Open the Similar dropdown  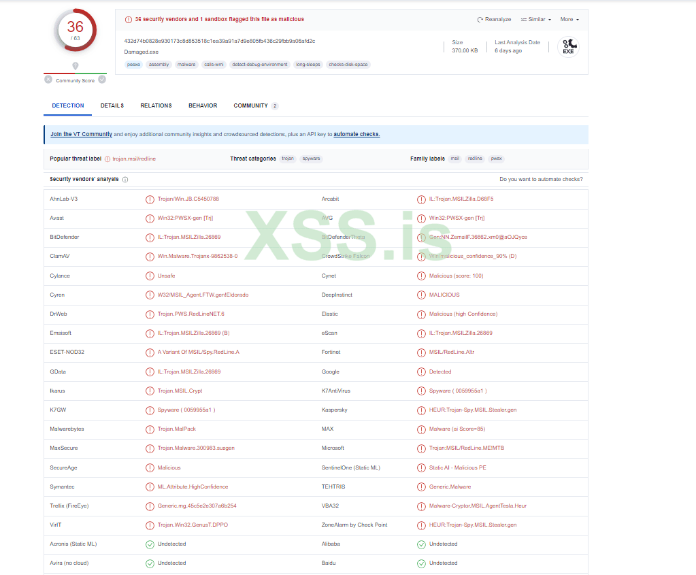point(535,20)
